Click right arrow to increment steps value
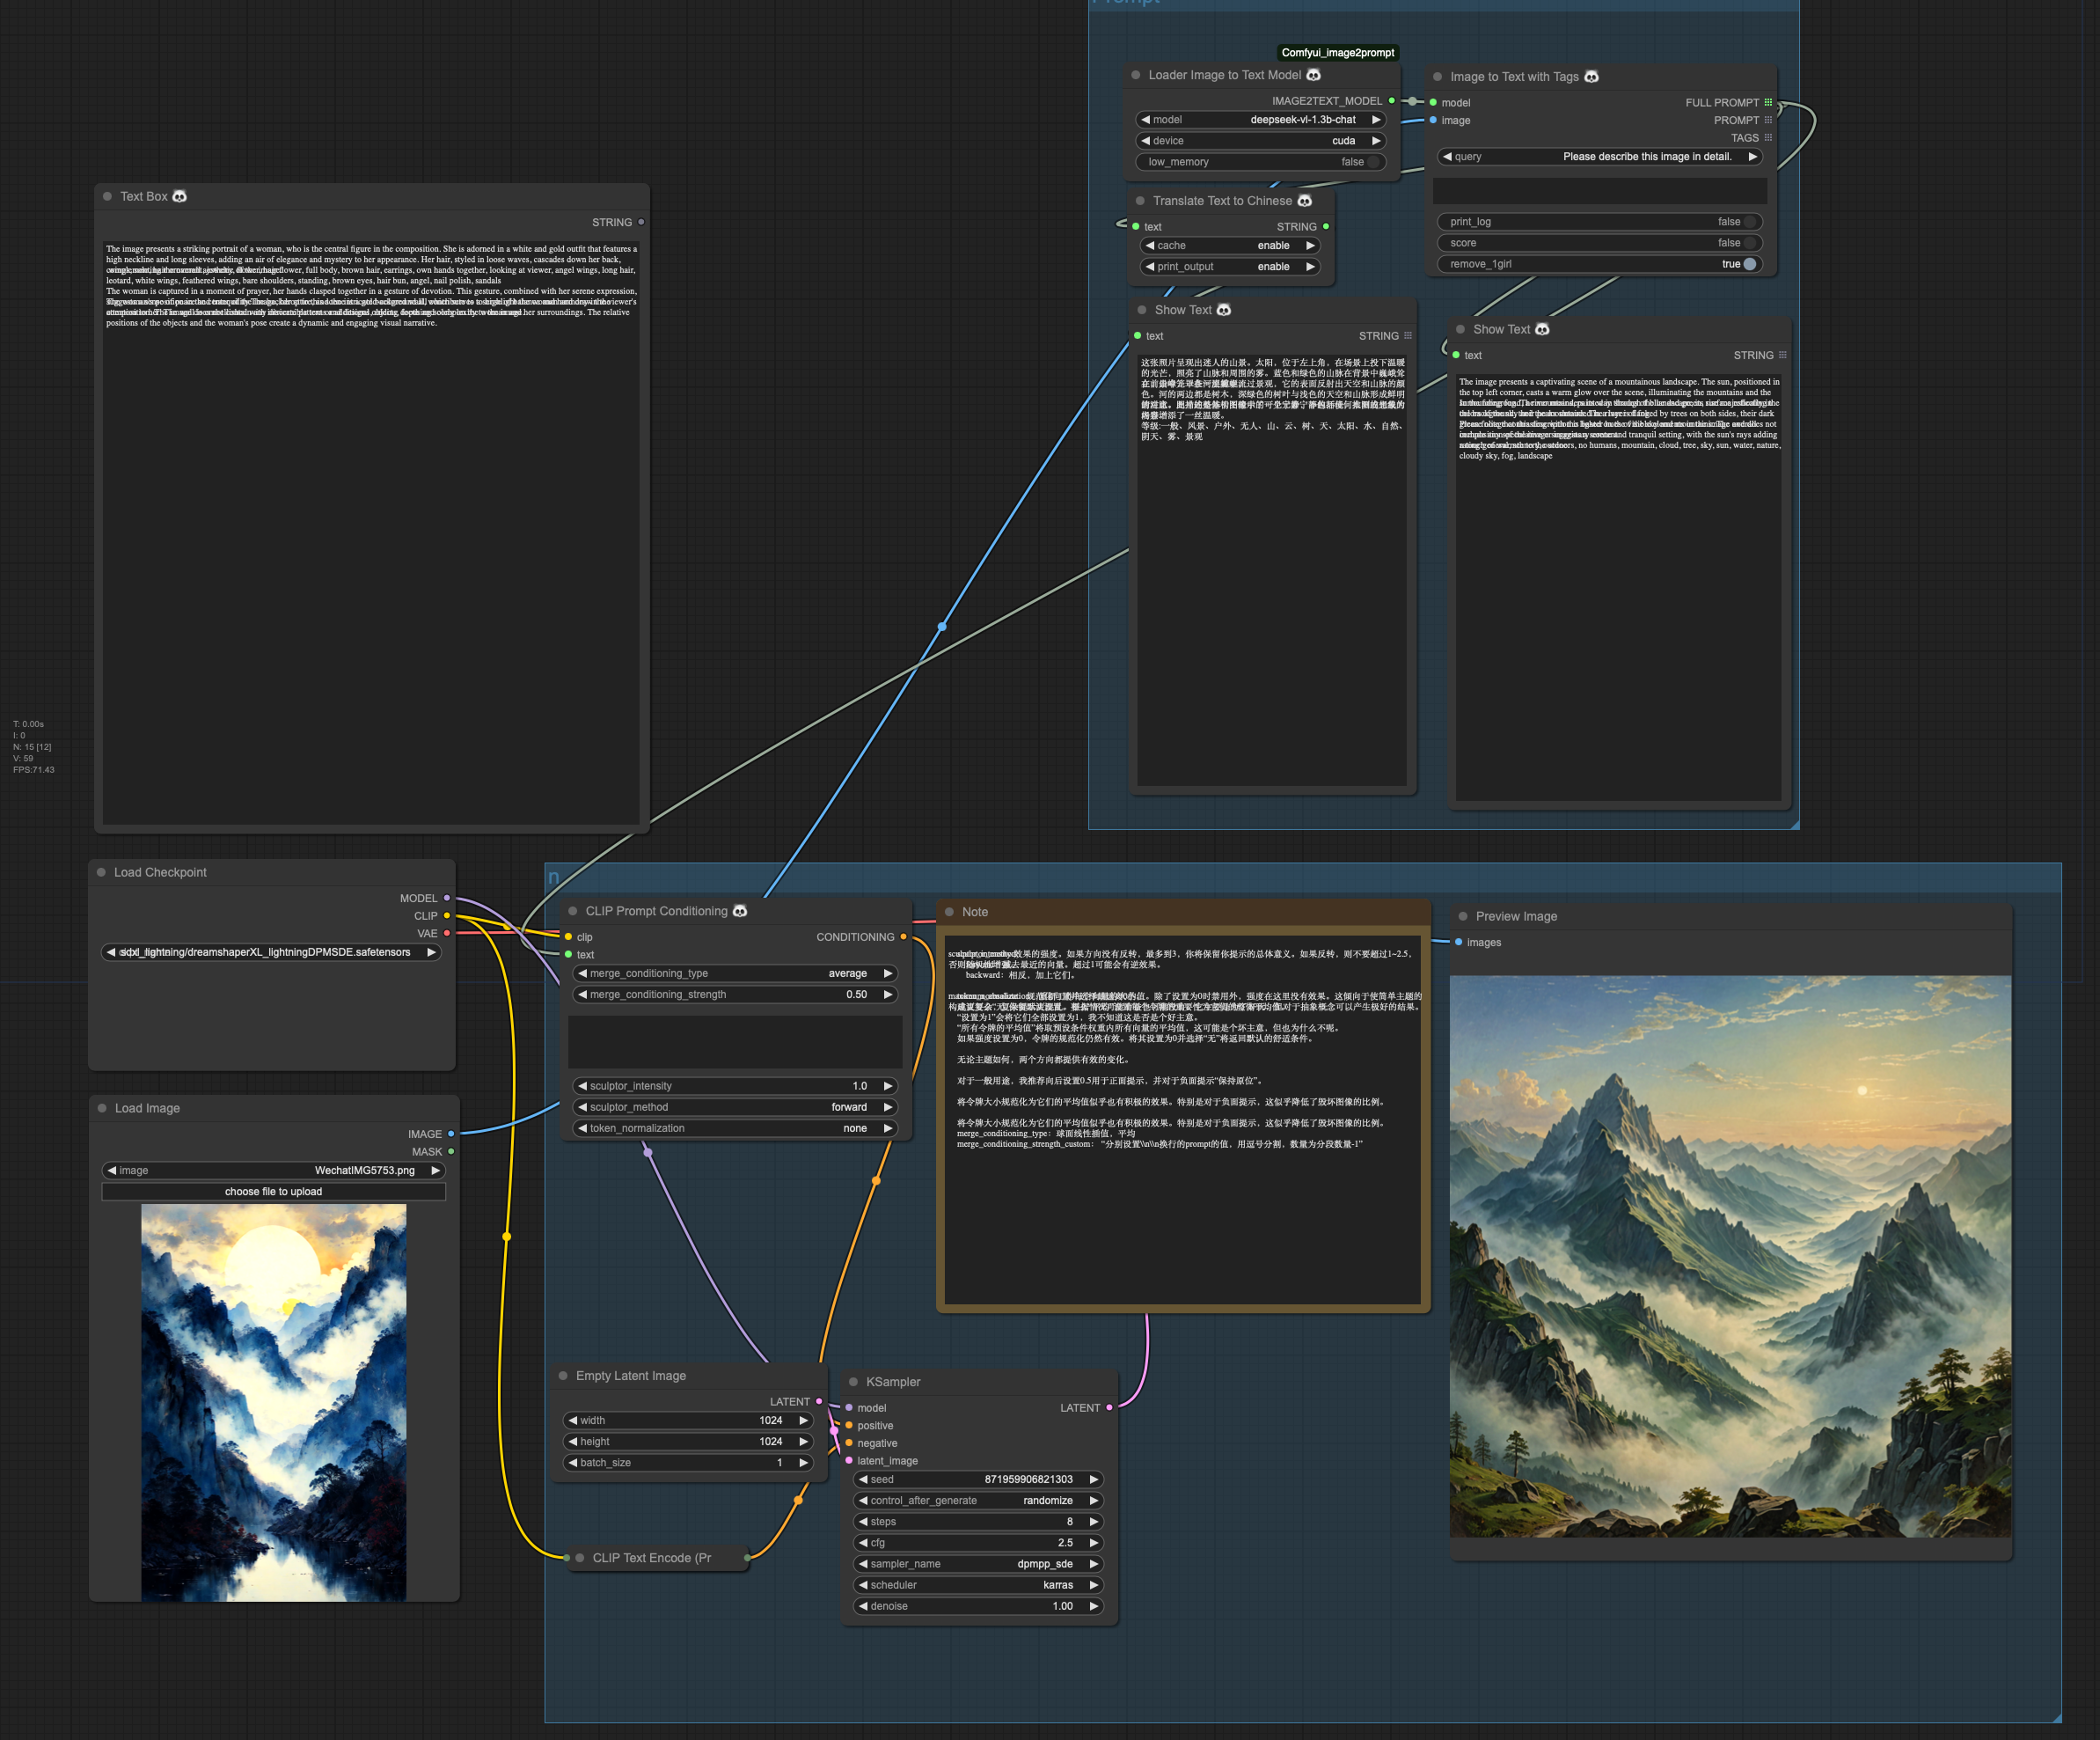This screenshot has width=2100, height=1740. click(1094, 1522)
